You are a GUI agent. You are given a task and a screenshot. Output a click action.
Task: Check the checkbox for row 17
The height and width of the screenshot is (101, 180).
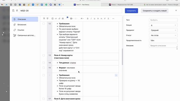point(44,99)
